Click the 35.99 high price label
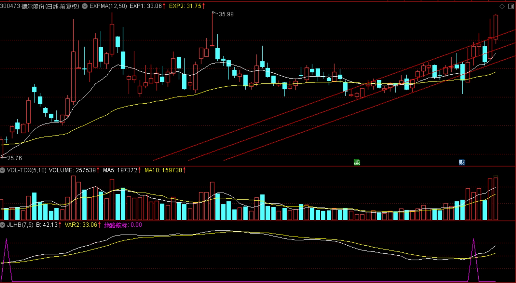Screen dimensions: 516x283 [226, 14]
